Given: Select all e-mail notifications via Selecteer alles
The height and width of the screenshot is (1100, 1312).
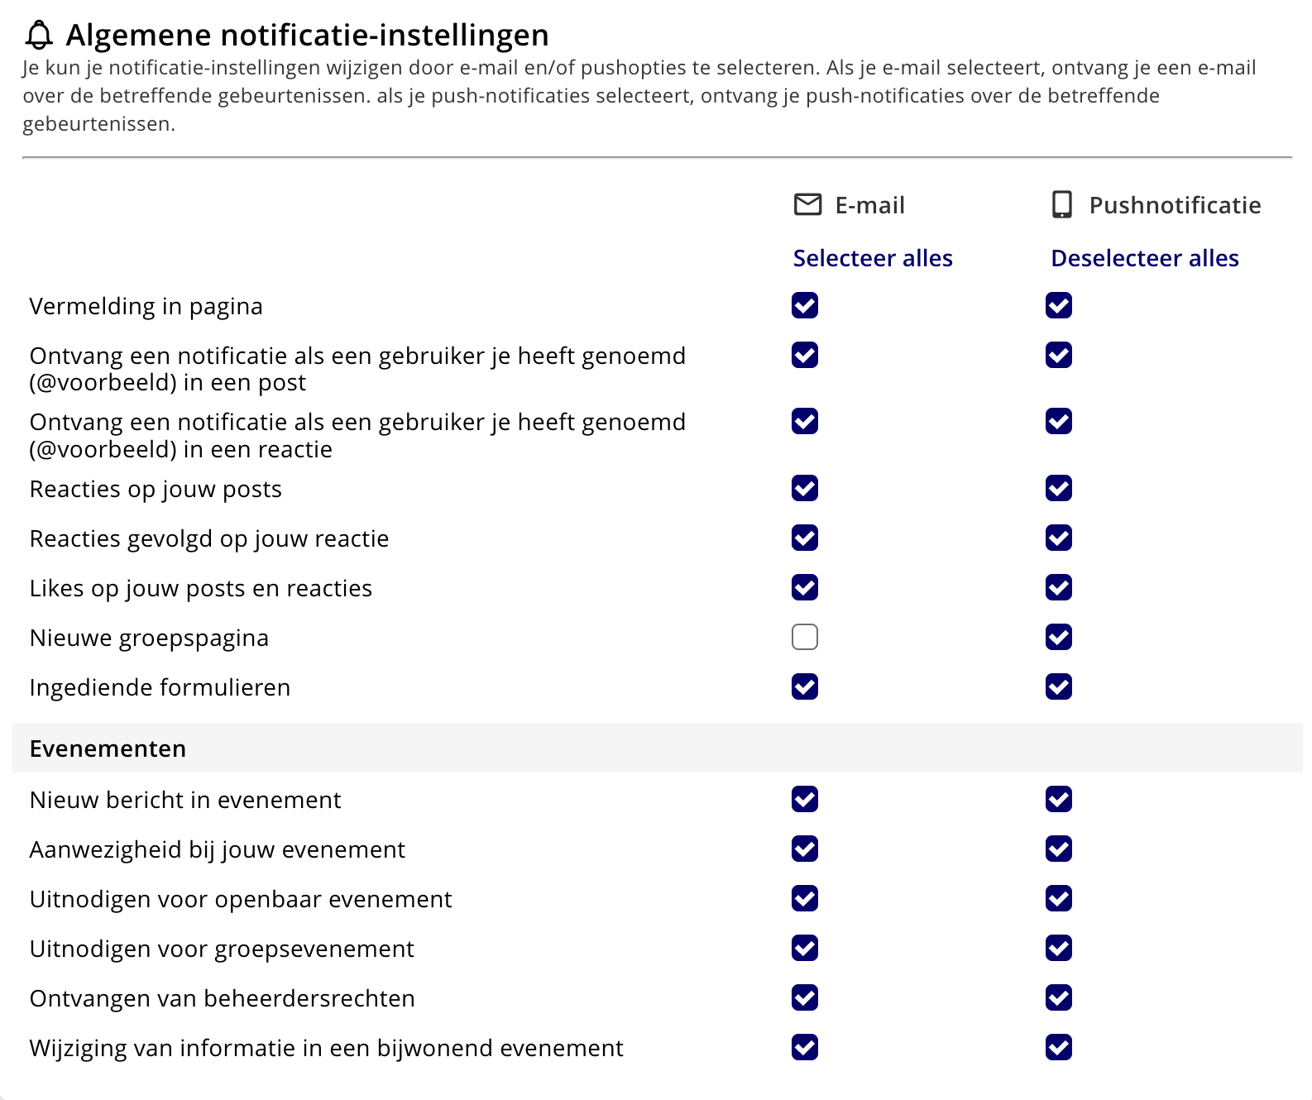Looking at the screenshot, I should 873,258.
